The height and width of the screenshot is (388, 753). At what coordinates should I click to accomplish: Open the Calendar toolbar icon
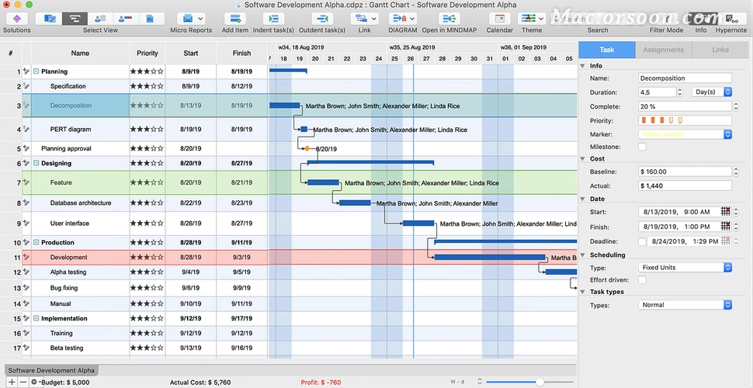coord(499,19)
